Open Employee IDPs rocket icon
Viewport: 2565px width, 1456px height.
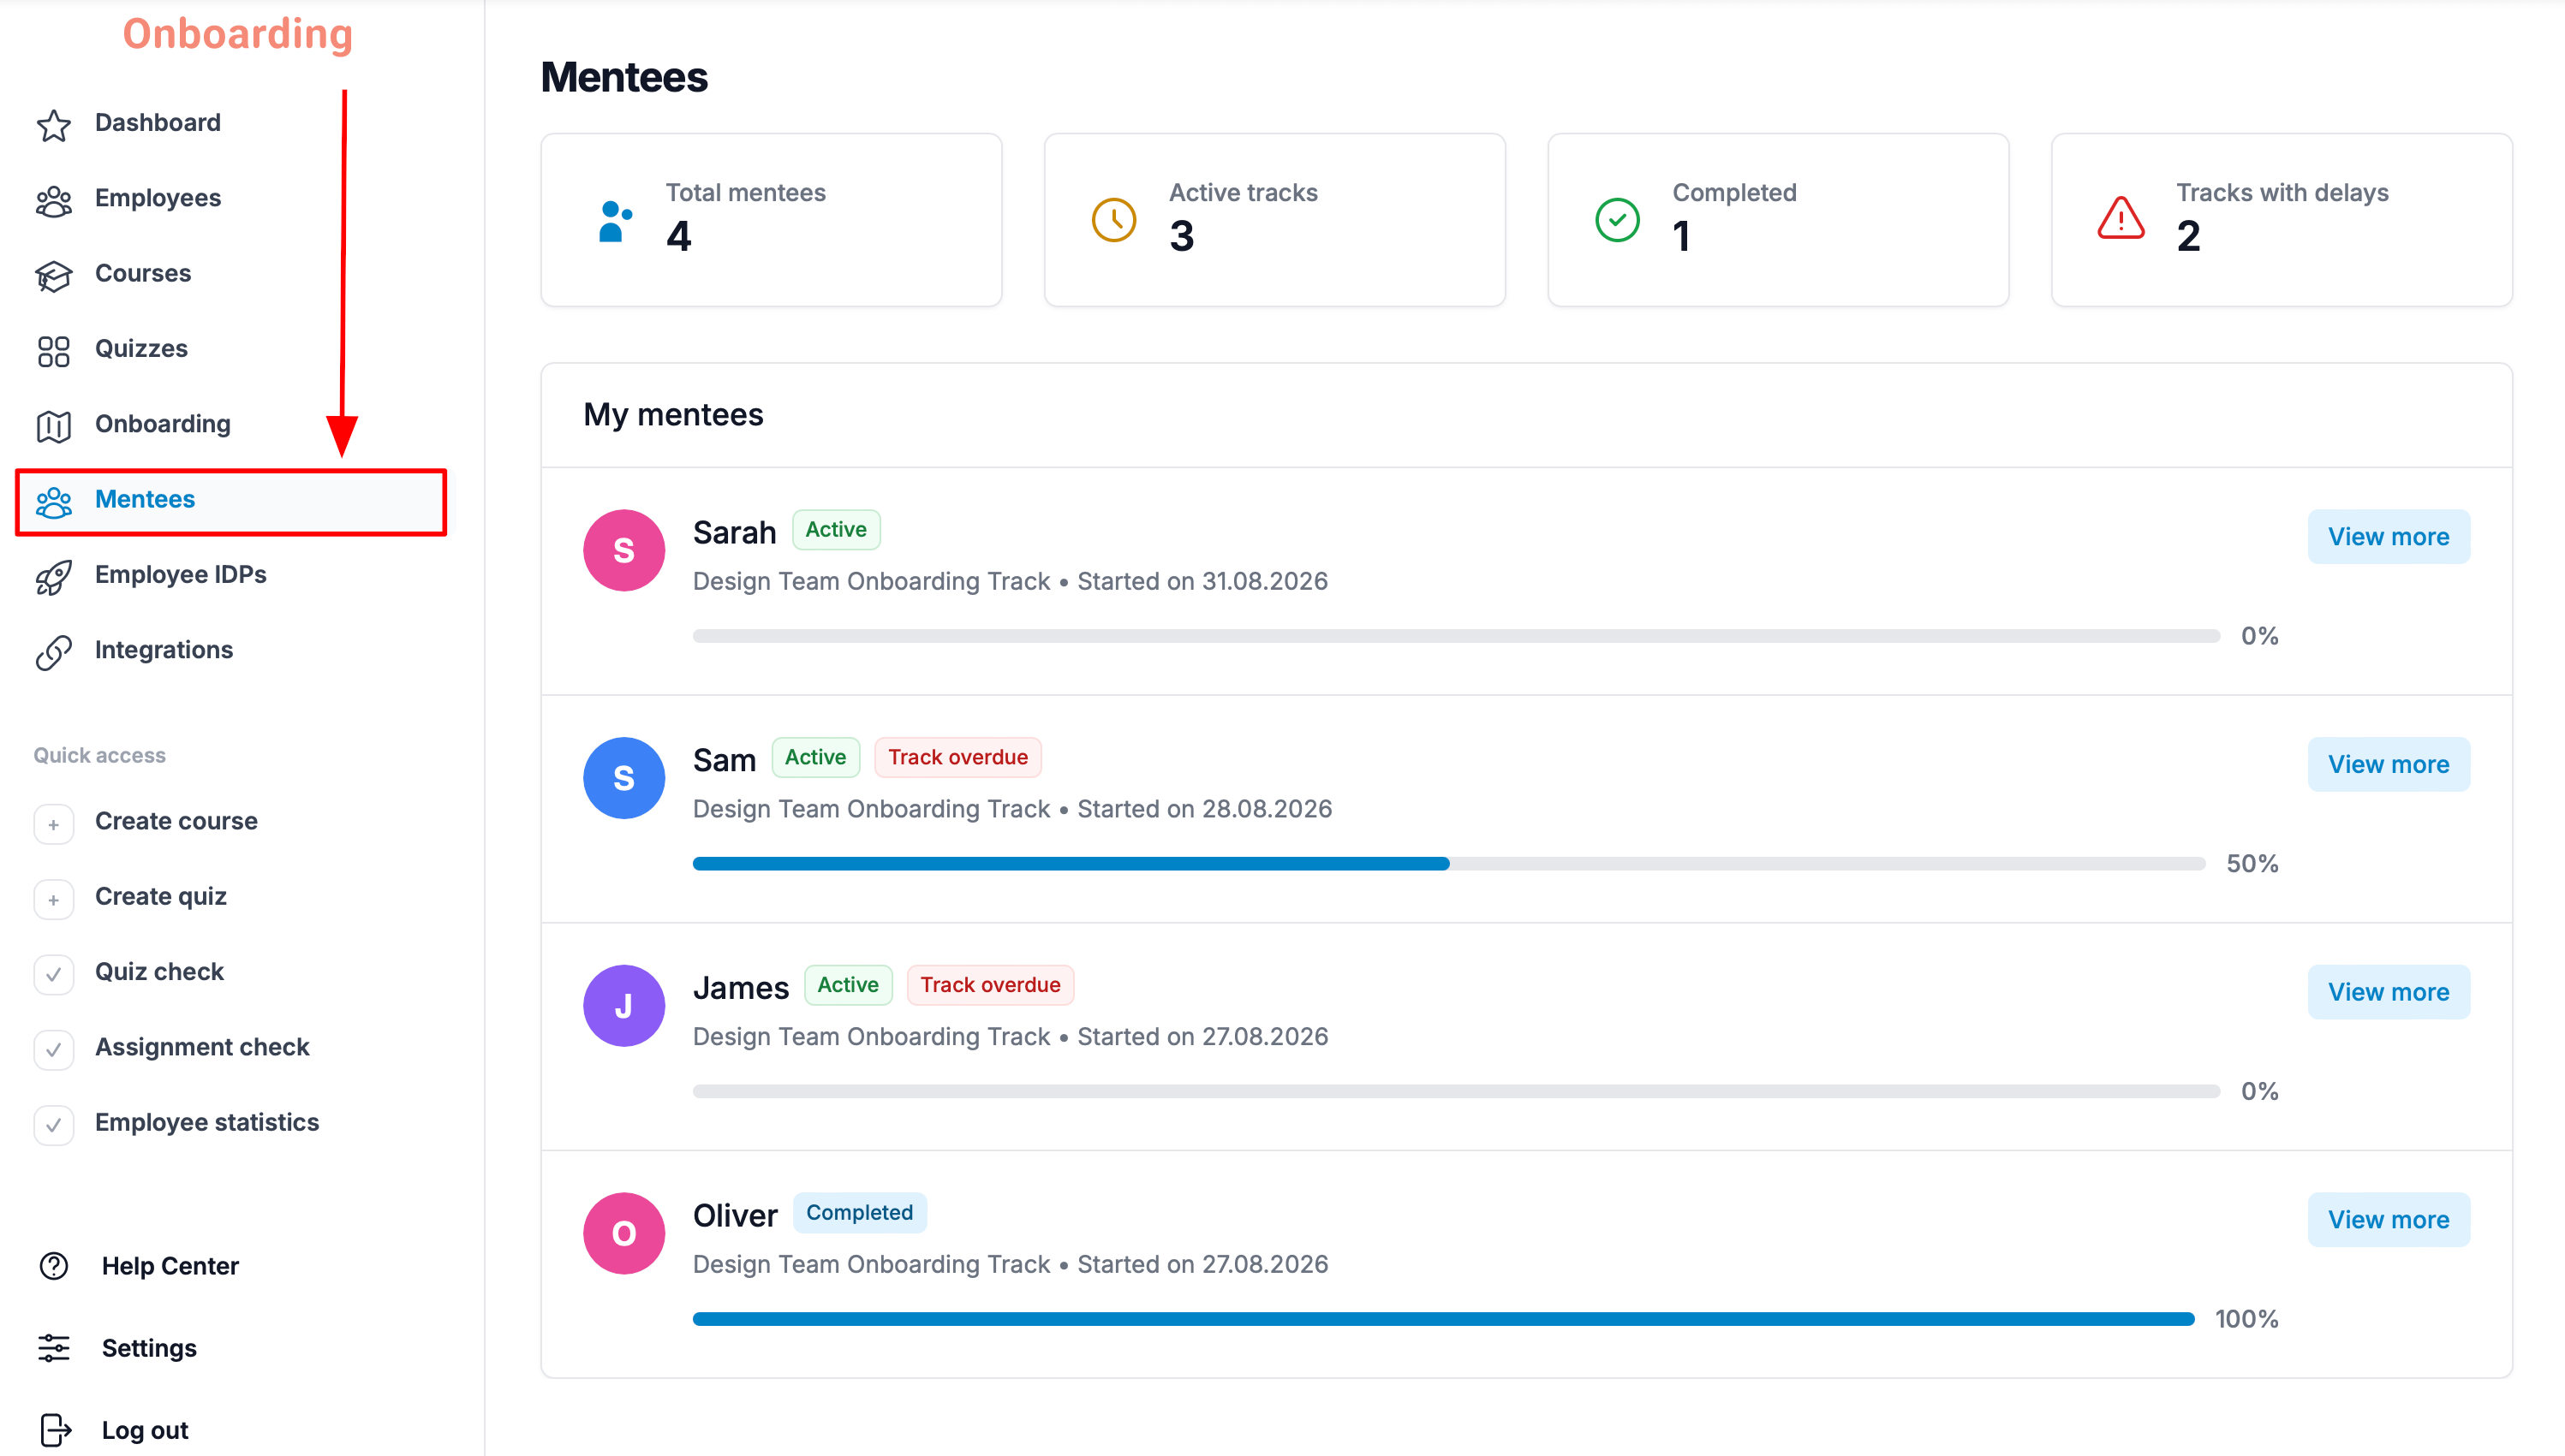(x=54, y=576)
